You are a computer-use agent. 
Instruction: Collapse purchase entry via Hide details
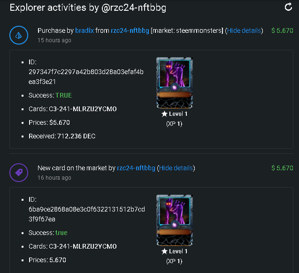point(244,30)
